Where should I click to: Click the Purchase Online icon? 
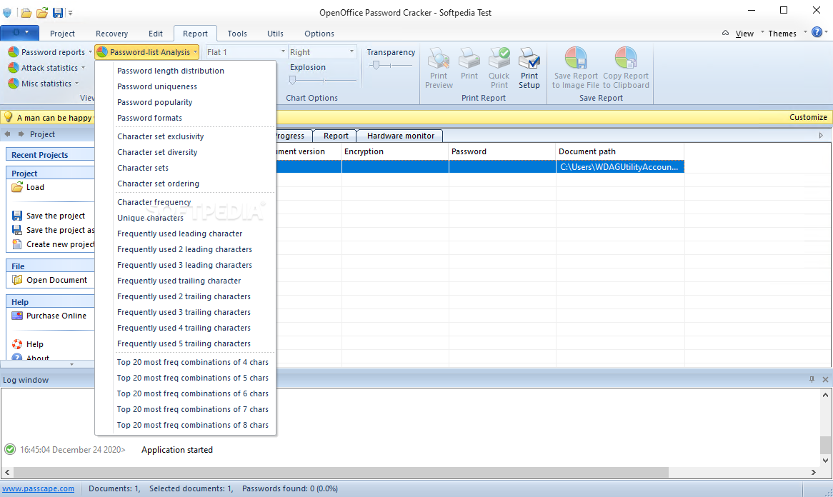(x=17, y=316)
